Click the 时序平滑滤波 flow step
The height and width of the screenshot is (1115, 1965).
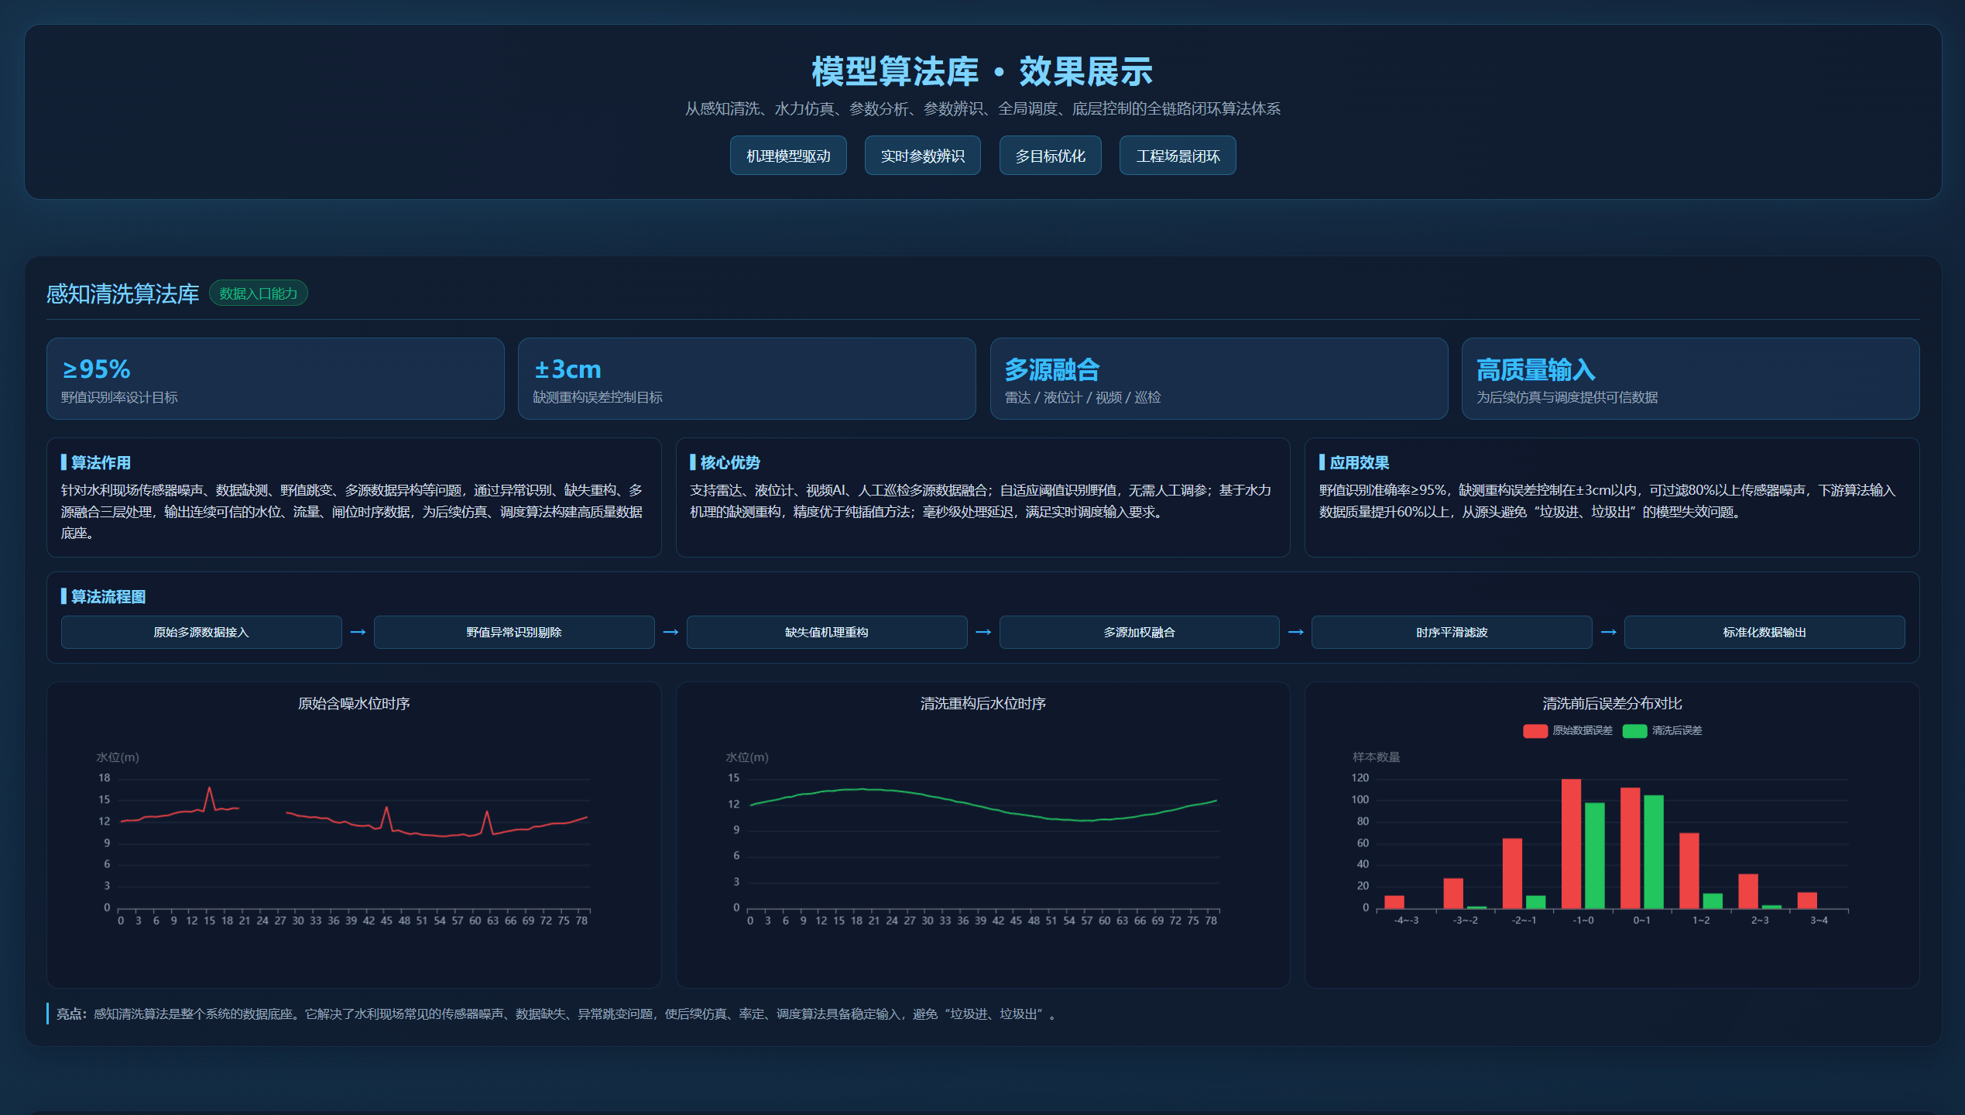click(x=1452, y=632)
